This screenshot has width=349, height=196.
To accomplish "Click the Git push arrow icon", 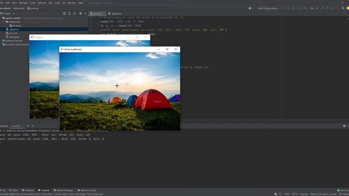I will click(327, 8).
